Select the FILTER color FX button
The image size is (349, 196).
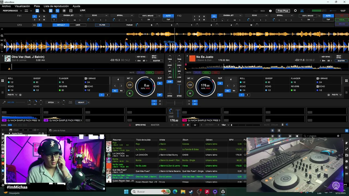pos(102,25)
